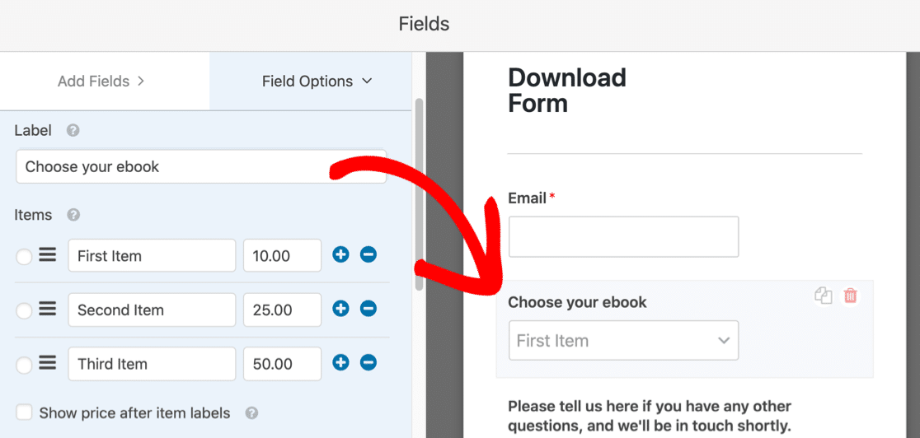920x438 pixels.
Task: Switch to the Add Fields tab
Action: coord(101,81)
